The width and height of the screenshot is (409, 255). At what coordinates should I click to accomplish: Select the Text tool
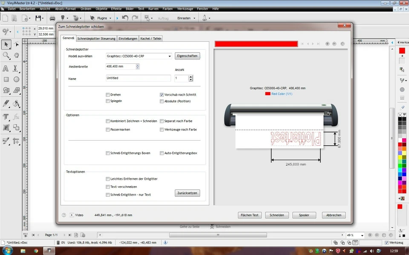[x=6, y=68]
